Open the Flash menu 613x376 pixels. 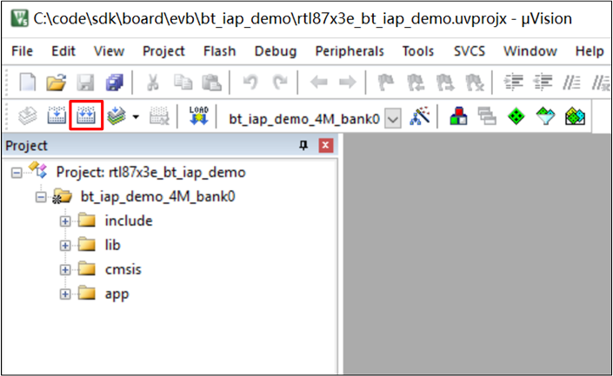coord(220,51)
